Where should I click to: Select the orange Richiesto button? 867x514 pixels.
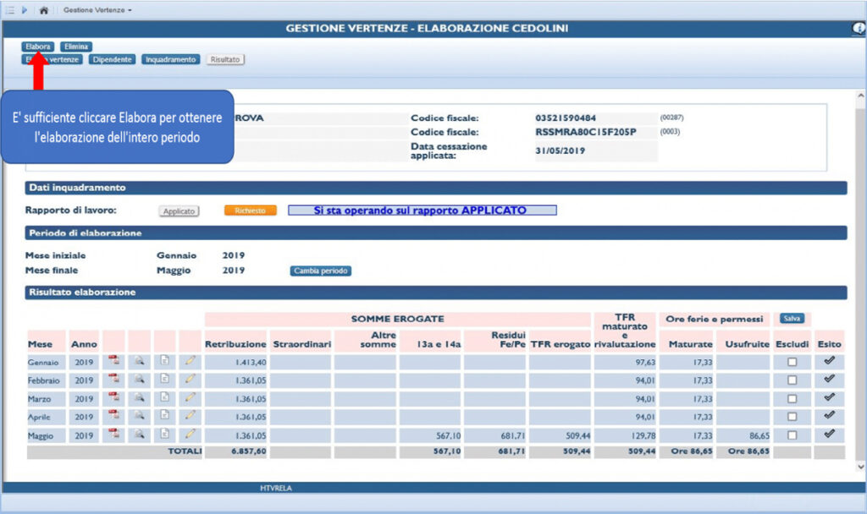tap(250, 211)
